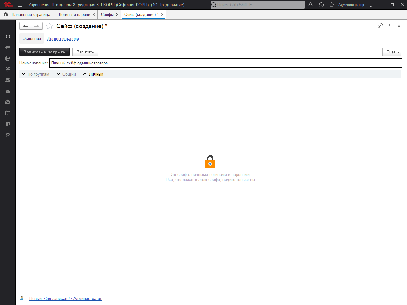Expand the sections menu hamburger in sidebar

pyautogui.click(x=8, y=25)
